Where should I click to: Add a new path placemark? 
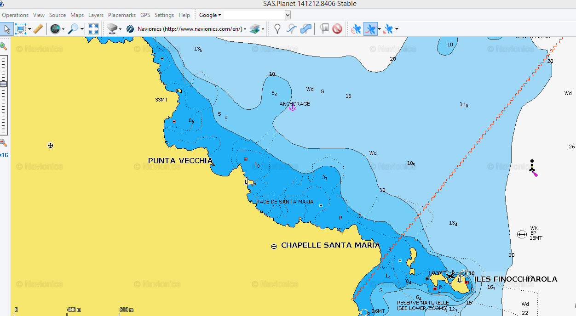(x=292, y=29)
